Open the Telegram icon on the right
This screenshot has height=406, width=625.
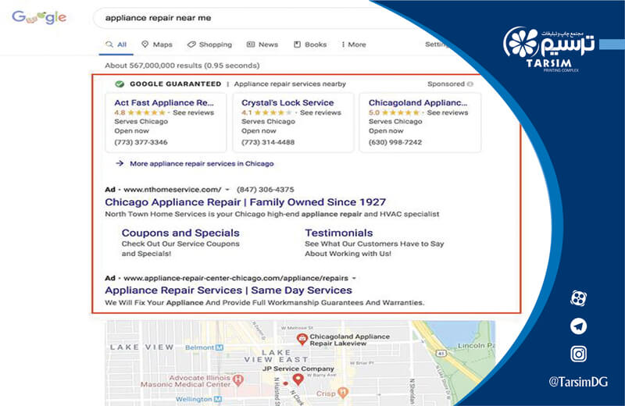tap(578, 326)
